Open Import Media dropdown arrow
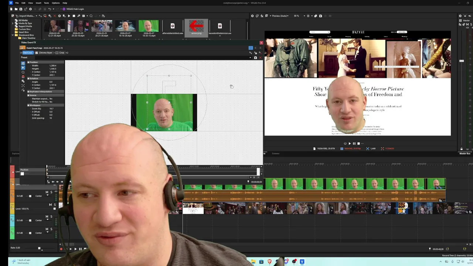This screenshot has height=266, width=473. [x=37, y=16]
